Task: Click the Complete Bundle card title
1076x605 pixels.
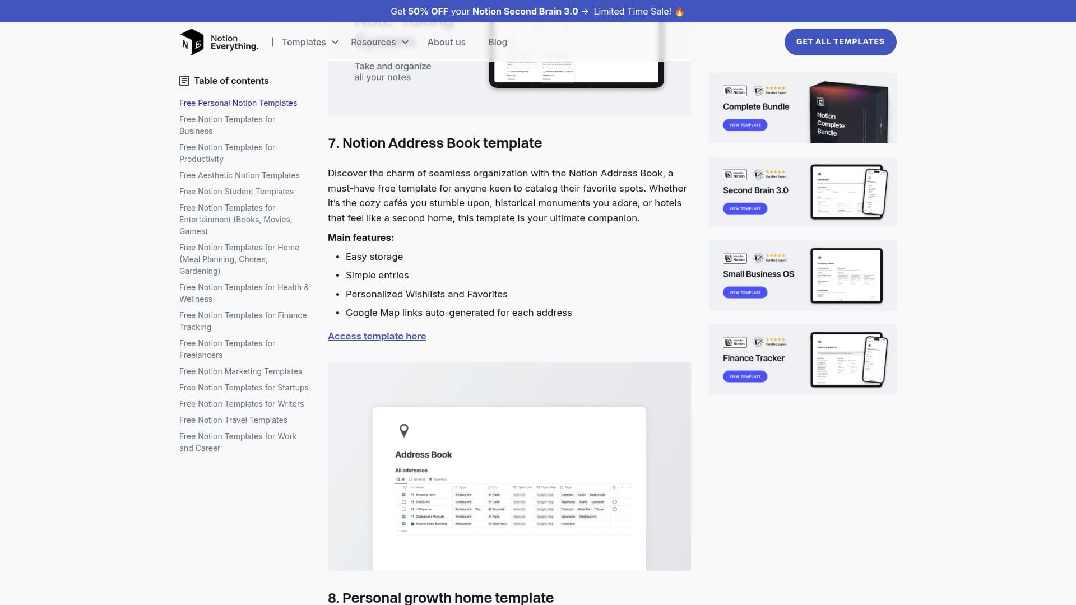Action: (x=756, y=106)
